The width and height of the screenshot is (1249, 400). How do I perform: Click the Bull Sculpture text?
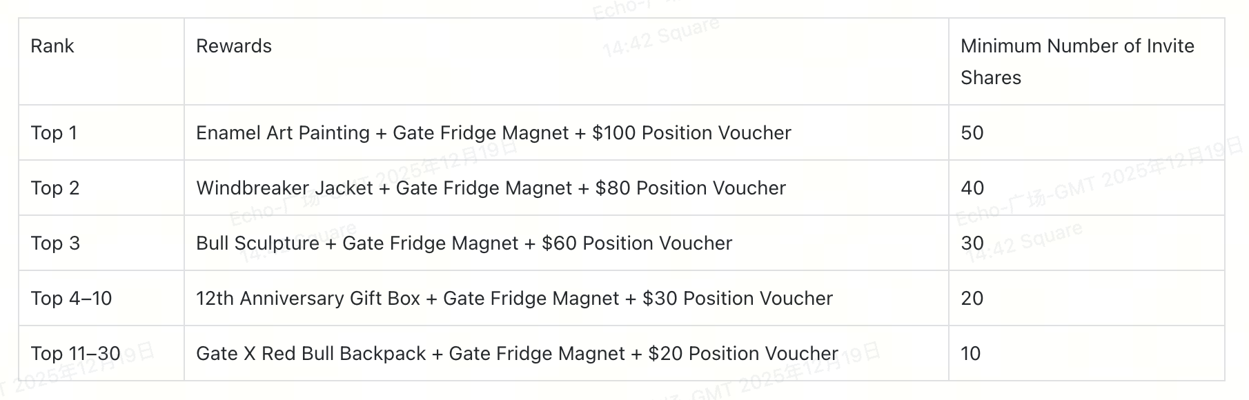[x=257, y=243]
